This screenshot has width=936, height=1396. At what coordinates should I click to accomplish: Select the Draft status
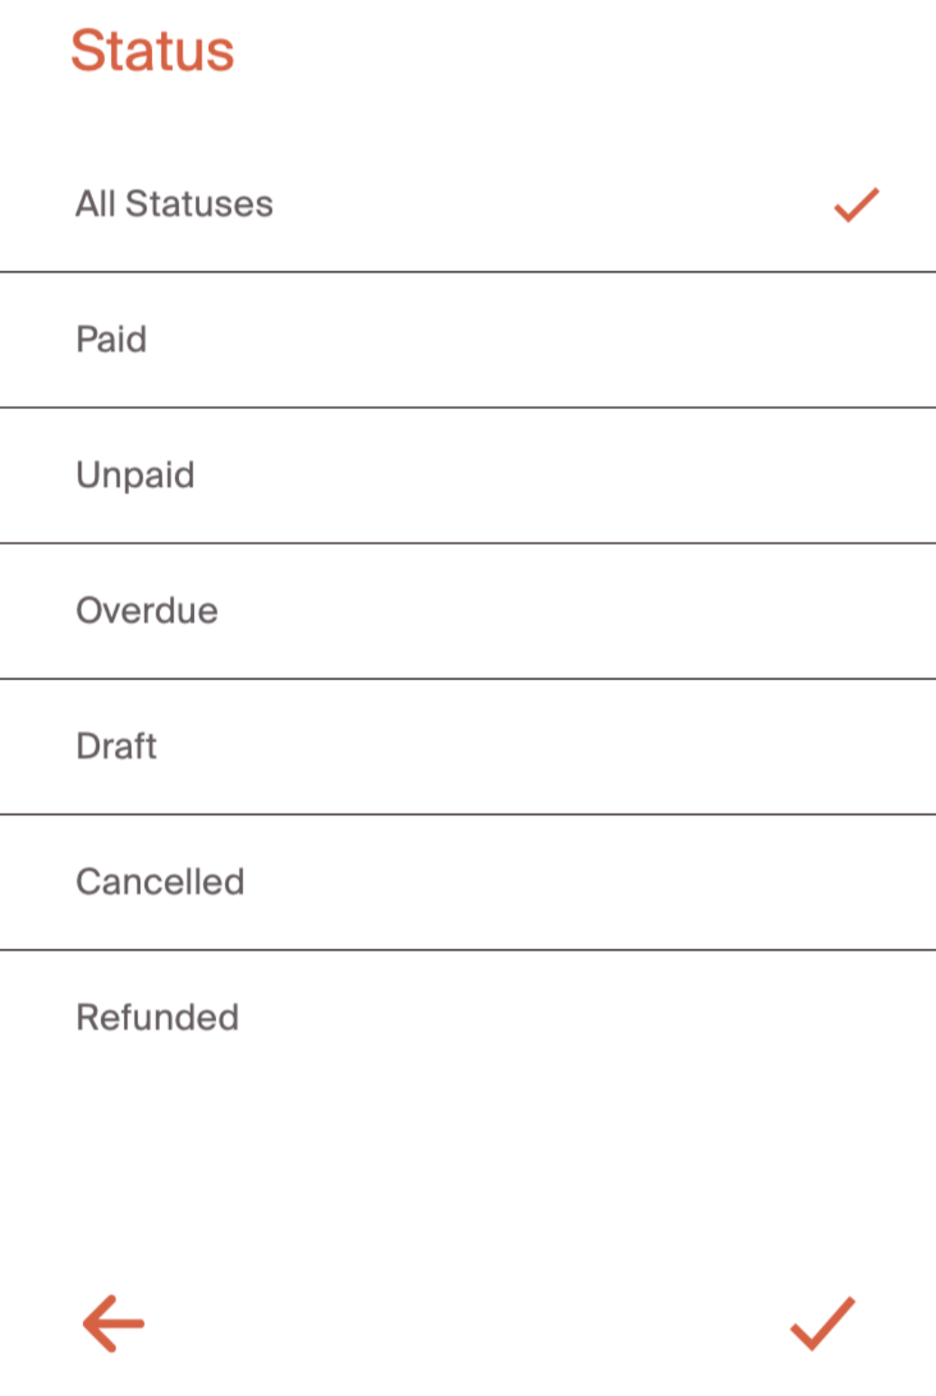[117, 746]
